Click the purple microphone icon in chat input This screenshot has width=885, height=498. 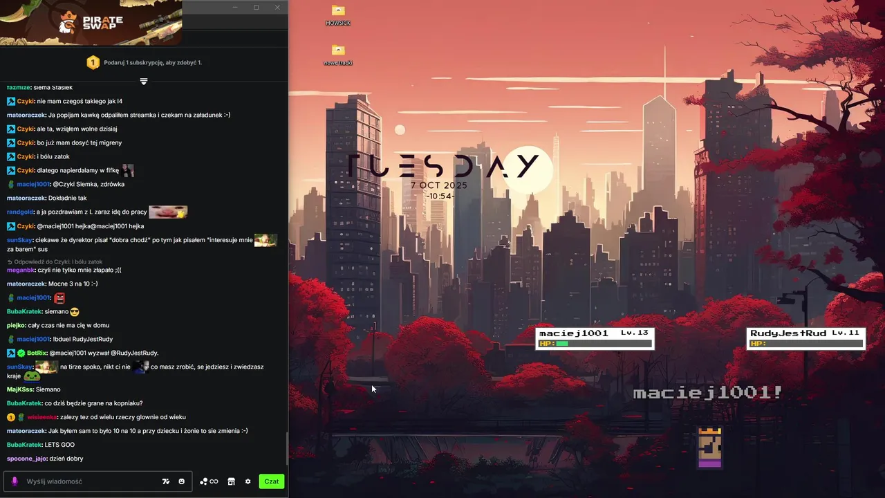[15, 481]
